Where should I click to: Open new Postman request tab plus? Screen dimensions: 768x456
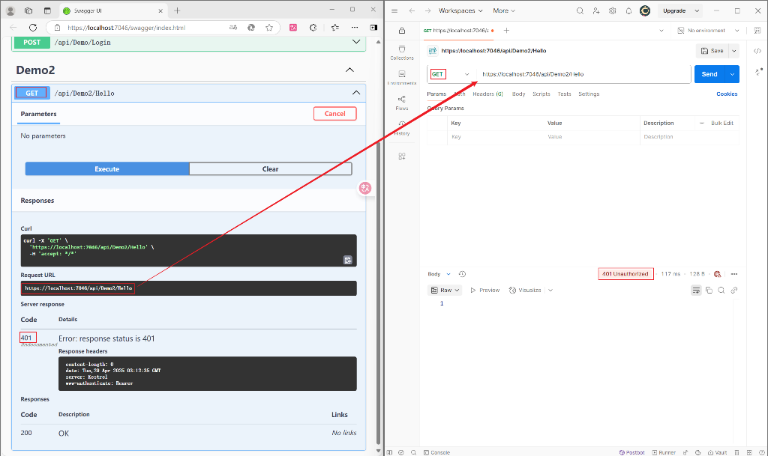[506, 30]
